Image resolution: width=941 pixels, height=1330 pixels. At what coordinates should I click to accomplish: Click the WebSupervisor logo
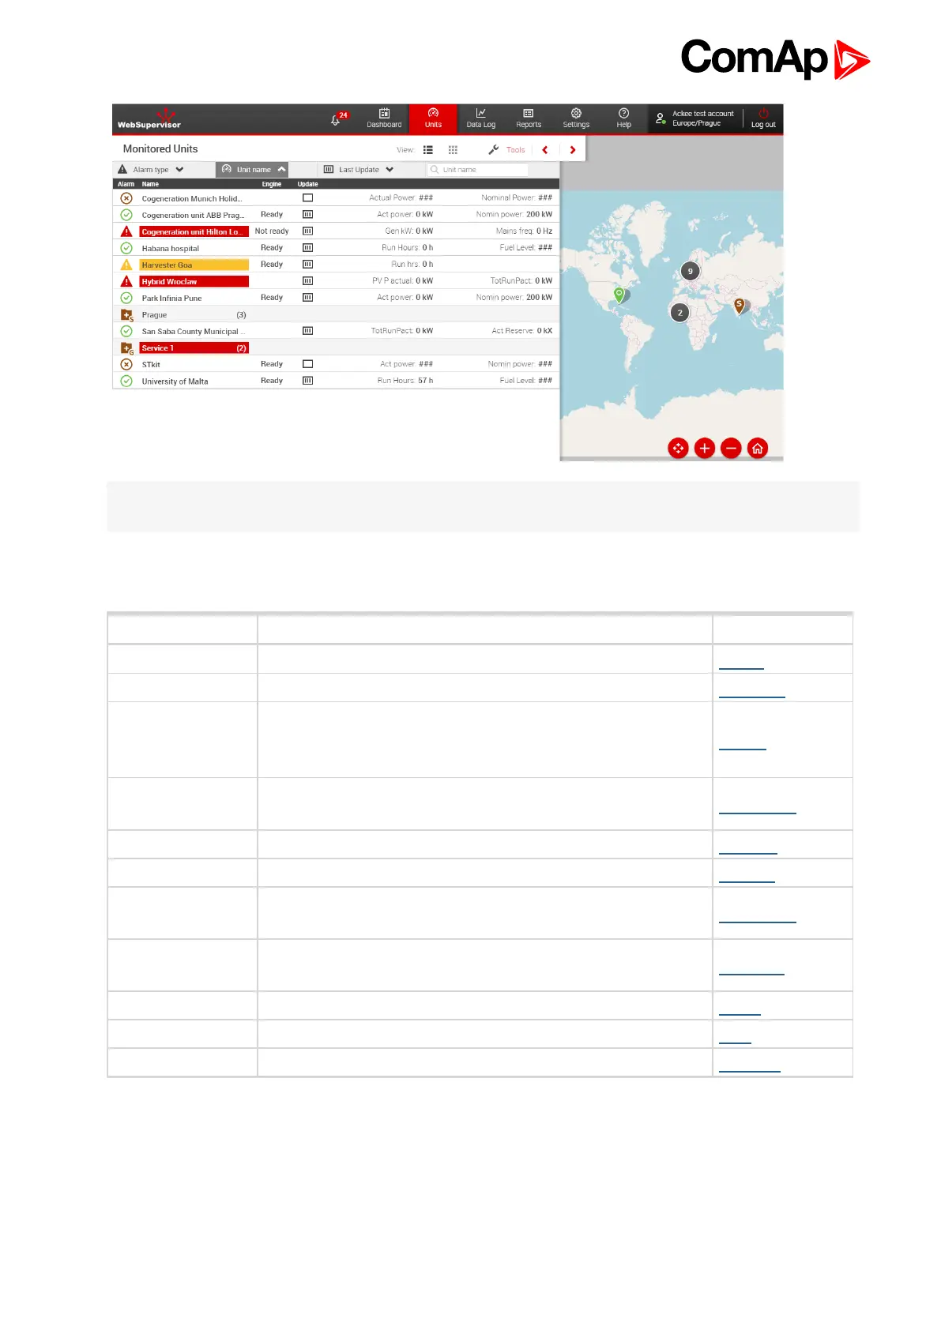149,118
